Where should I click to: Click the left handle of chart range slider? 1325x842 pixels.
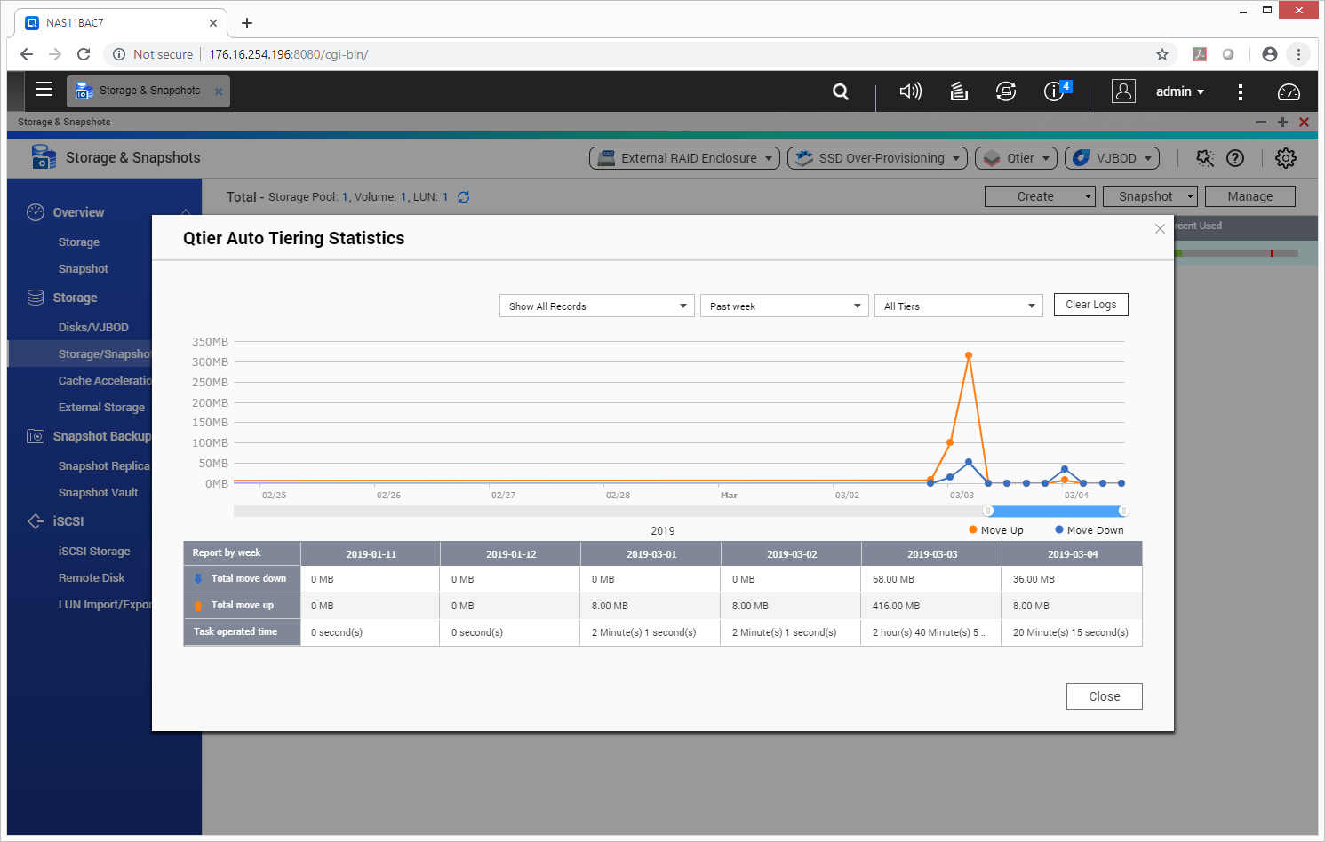(987, 511)
